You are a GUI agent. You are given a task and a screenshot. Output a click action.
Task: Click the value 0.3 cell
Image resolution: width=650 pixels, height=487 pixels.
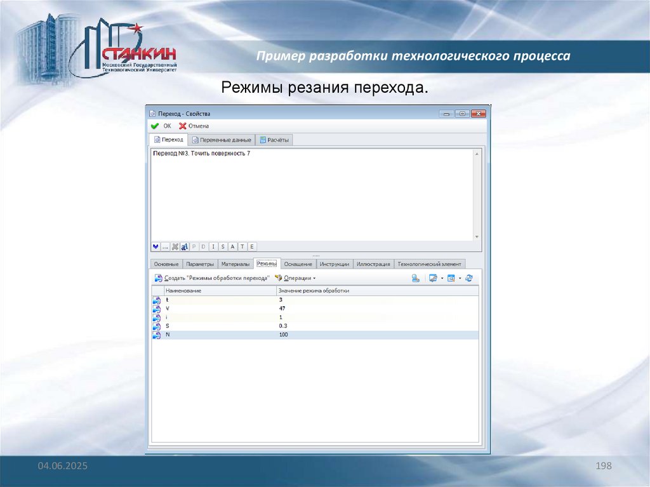(377, 326)
